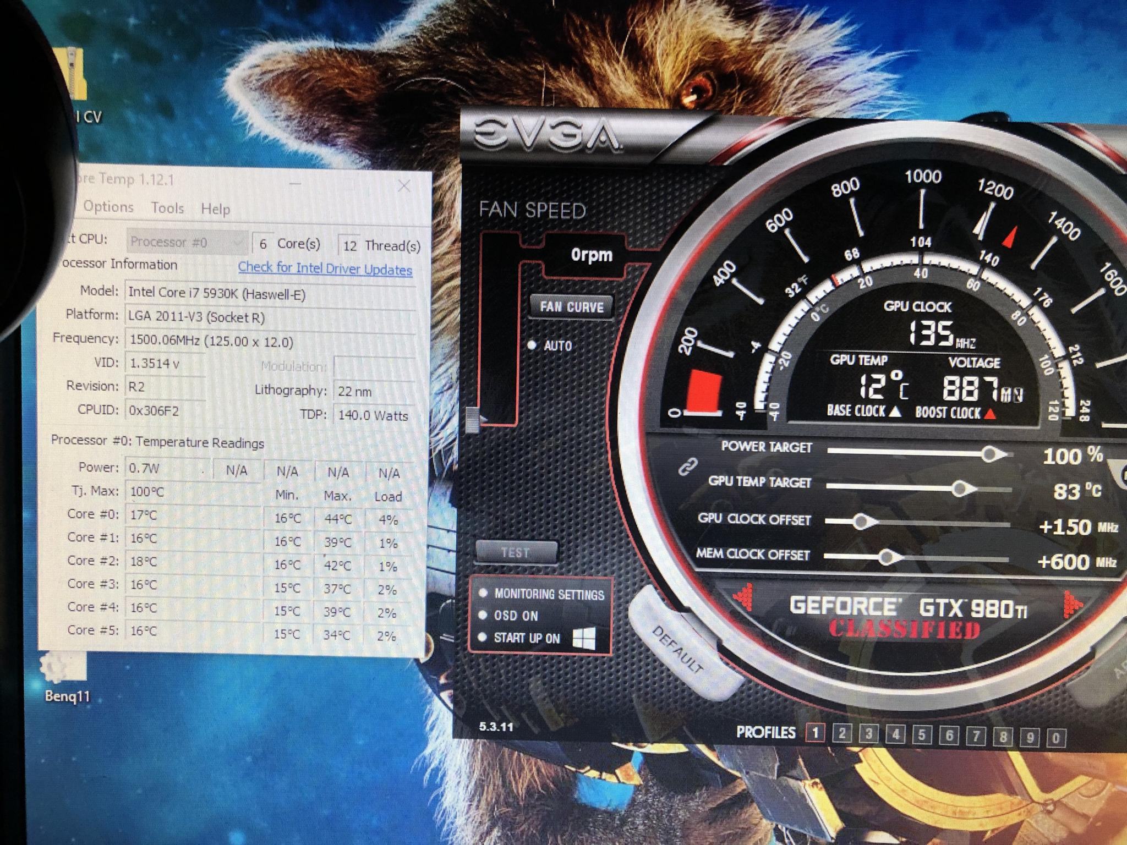Click the BOOST CLOCK red triangle indicator
Image resolution: width=1127 pixels, height=845 pixels.
(x=990, y=413)
